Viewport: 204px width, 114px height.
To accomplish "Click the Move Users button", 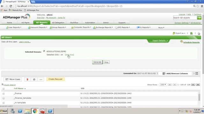I will (13, 79).
